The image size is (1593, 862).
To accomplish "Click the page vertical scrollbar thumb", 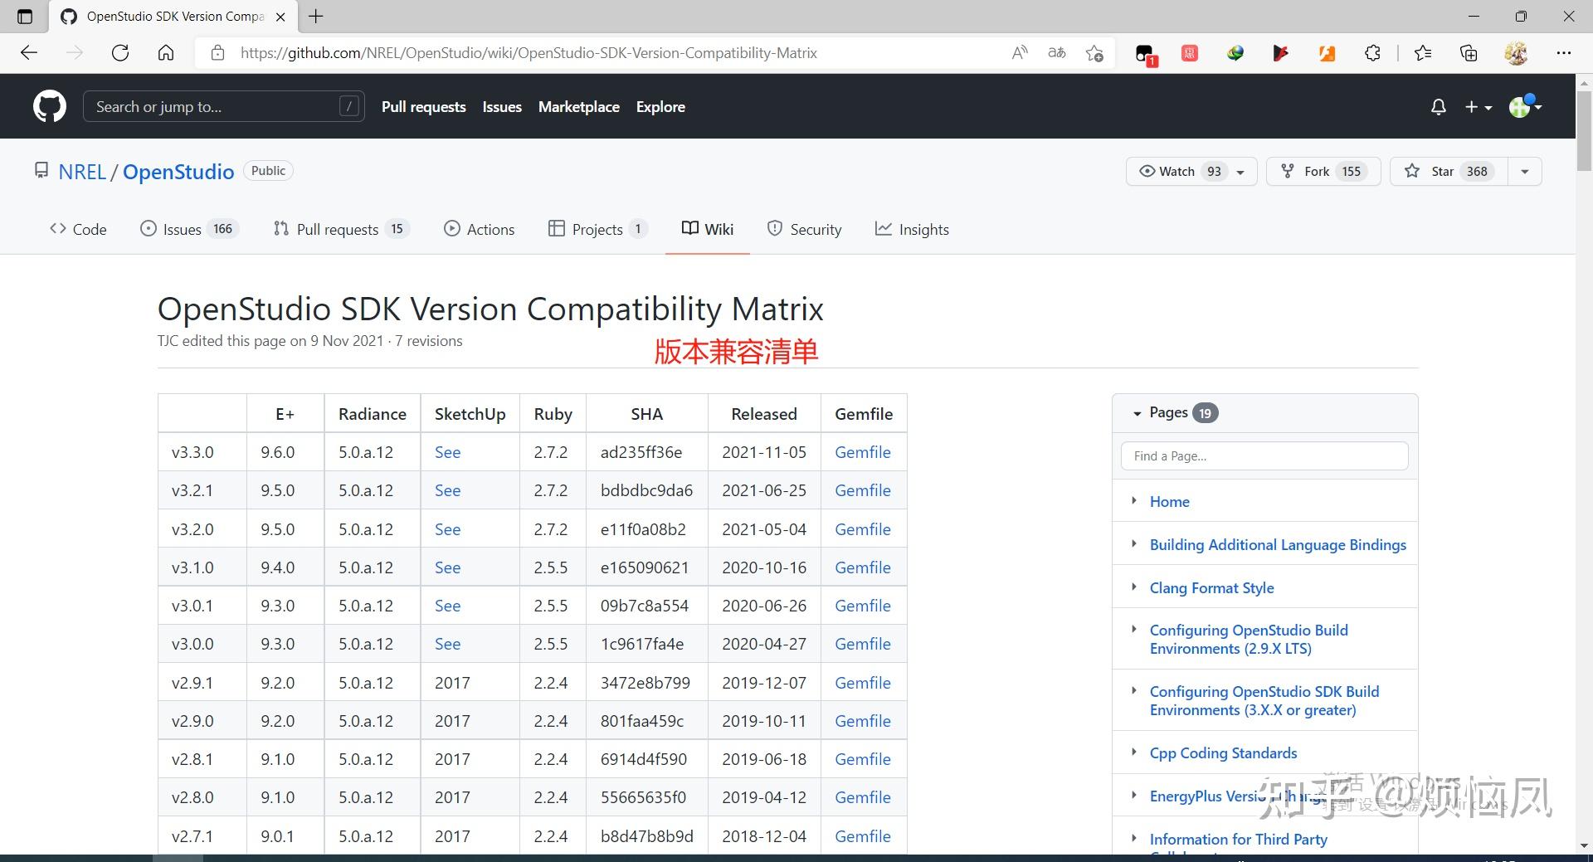I will 1584,130.
